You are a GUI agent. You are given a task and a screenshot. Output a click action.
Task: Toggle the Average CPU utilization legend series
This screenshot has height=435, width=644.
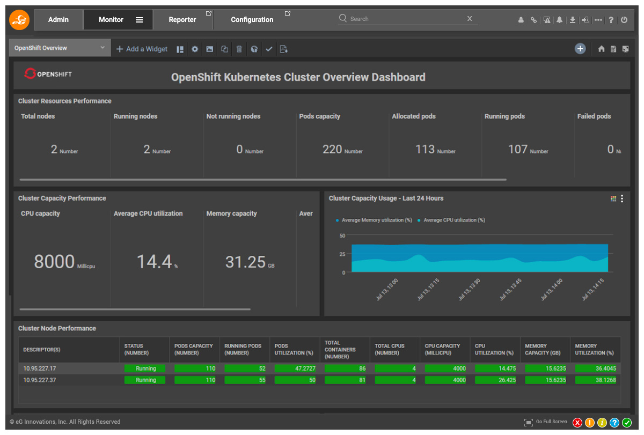451,220
